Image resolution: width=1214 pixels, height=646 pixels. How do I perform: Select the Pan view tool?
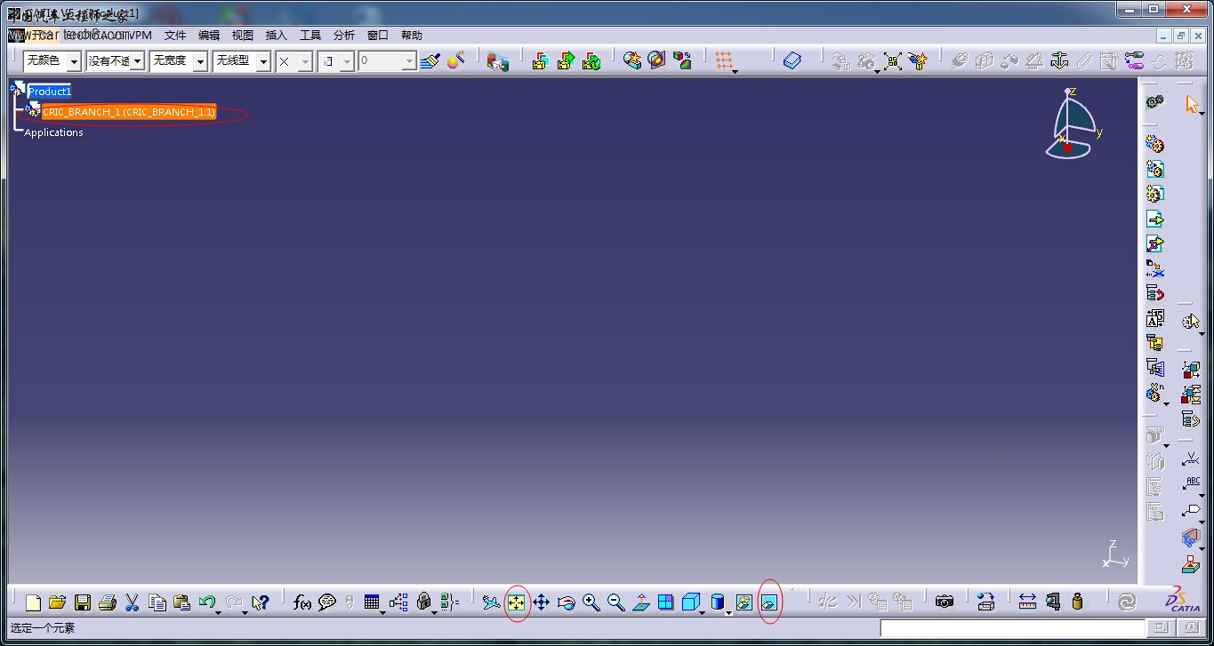541,602
